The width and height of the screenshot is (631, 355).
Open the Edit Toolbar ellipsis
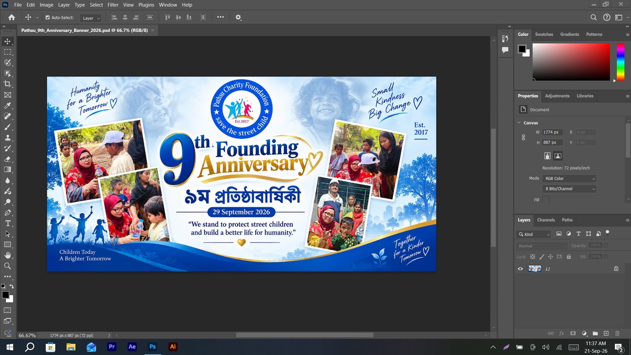pos(7,277)
